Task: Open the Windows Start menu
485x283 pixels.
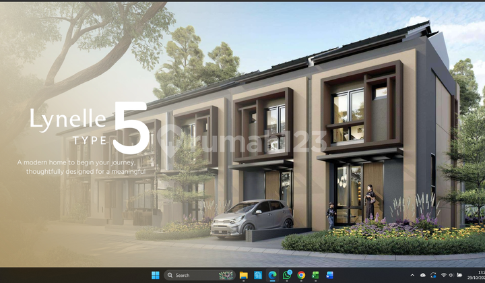Action: [x=156, y=275]
